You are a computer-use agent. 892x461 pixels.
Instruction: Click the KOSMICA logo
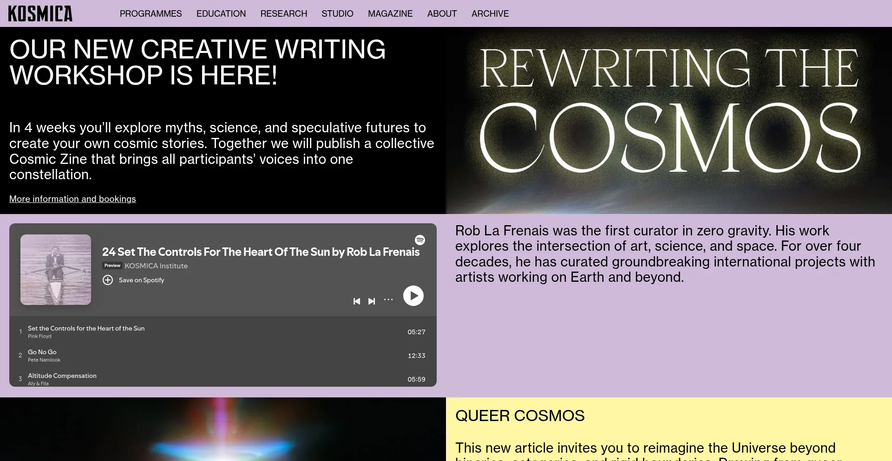click(x=40, y=13)
